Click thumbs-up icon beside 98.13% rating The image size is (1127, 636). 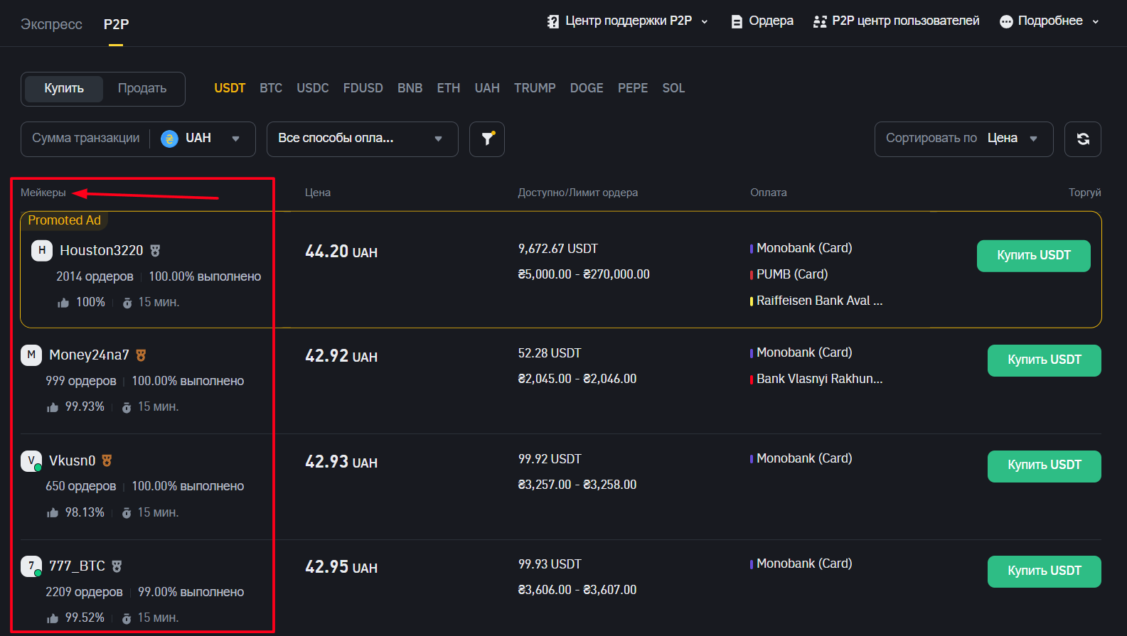(53, 512)
